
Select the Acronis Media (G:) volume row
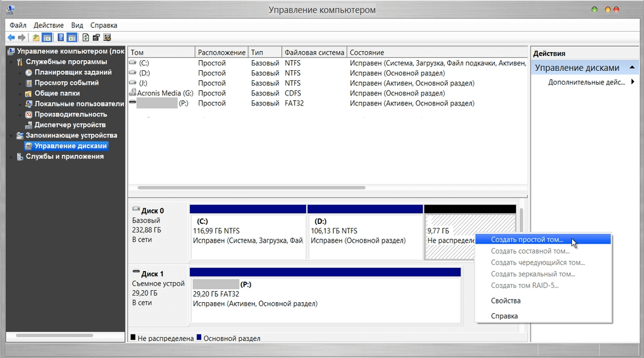click(x=328, y=93)
